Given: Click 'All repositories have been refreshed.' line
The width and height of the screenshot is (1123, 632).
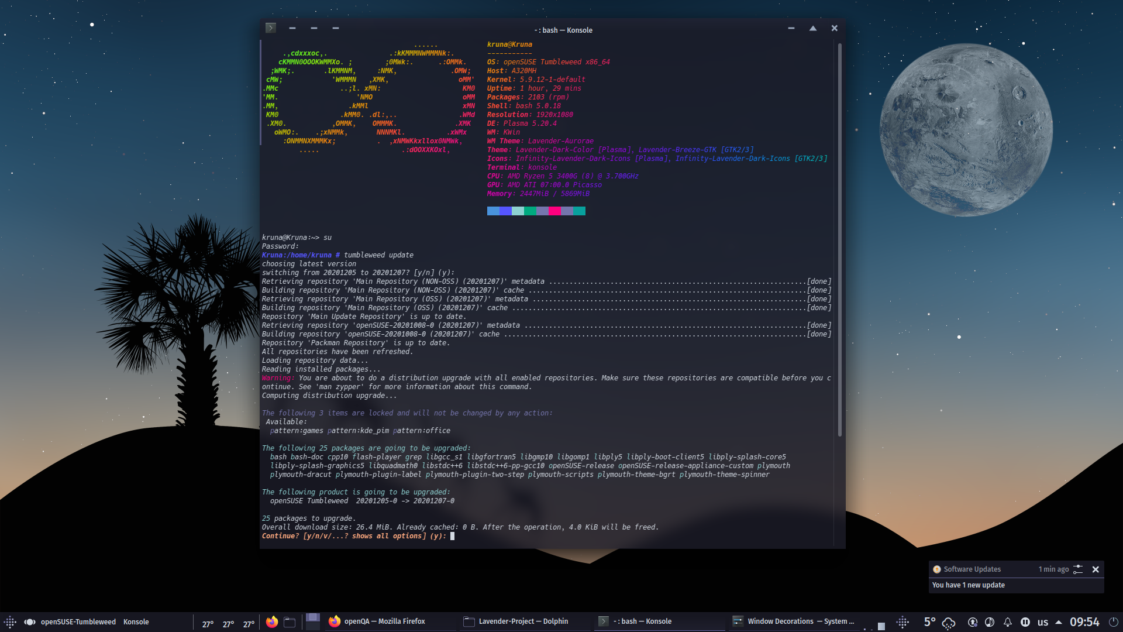Looking at the screenshot, I should coord(337,352).
